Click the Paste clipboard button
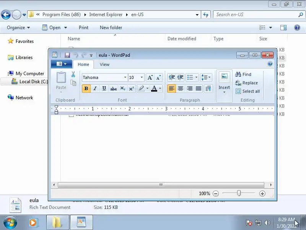Viewport: 306px width, 230px height. [x=61, y=77]
